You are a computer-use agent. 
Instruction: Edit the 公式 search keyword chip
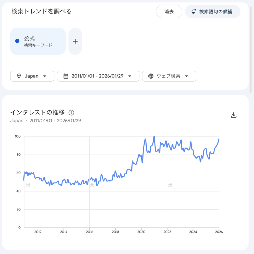[x=38, y=41]
